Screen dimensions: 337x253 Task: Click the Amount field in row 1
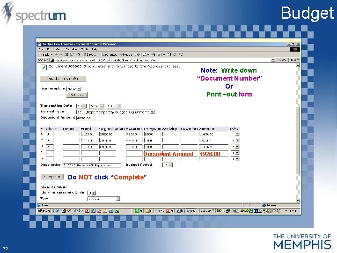point(213,134)
